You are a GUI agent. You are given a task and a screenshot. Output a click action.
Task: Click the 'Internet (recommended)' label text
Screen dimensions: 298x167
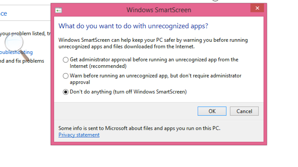click(98, 66)
